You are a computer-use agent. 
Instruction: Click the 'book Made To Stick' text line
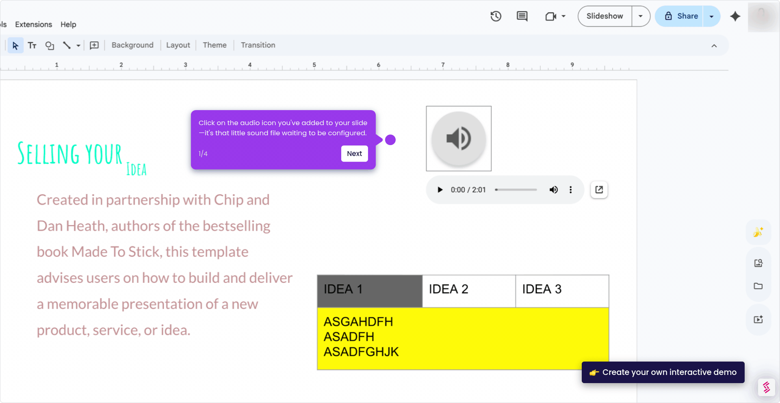(x=143, y=252)
